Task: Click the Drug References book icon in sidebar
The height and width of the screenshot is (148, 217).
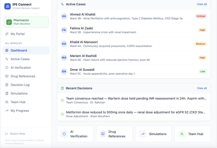Action: tap(7, 76)
